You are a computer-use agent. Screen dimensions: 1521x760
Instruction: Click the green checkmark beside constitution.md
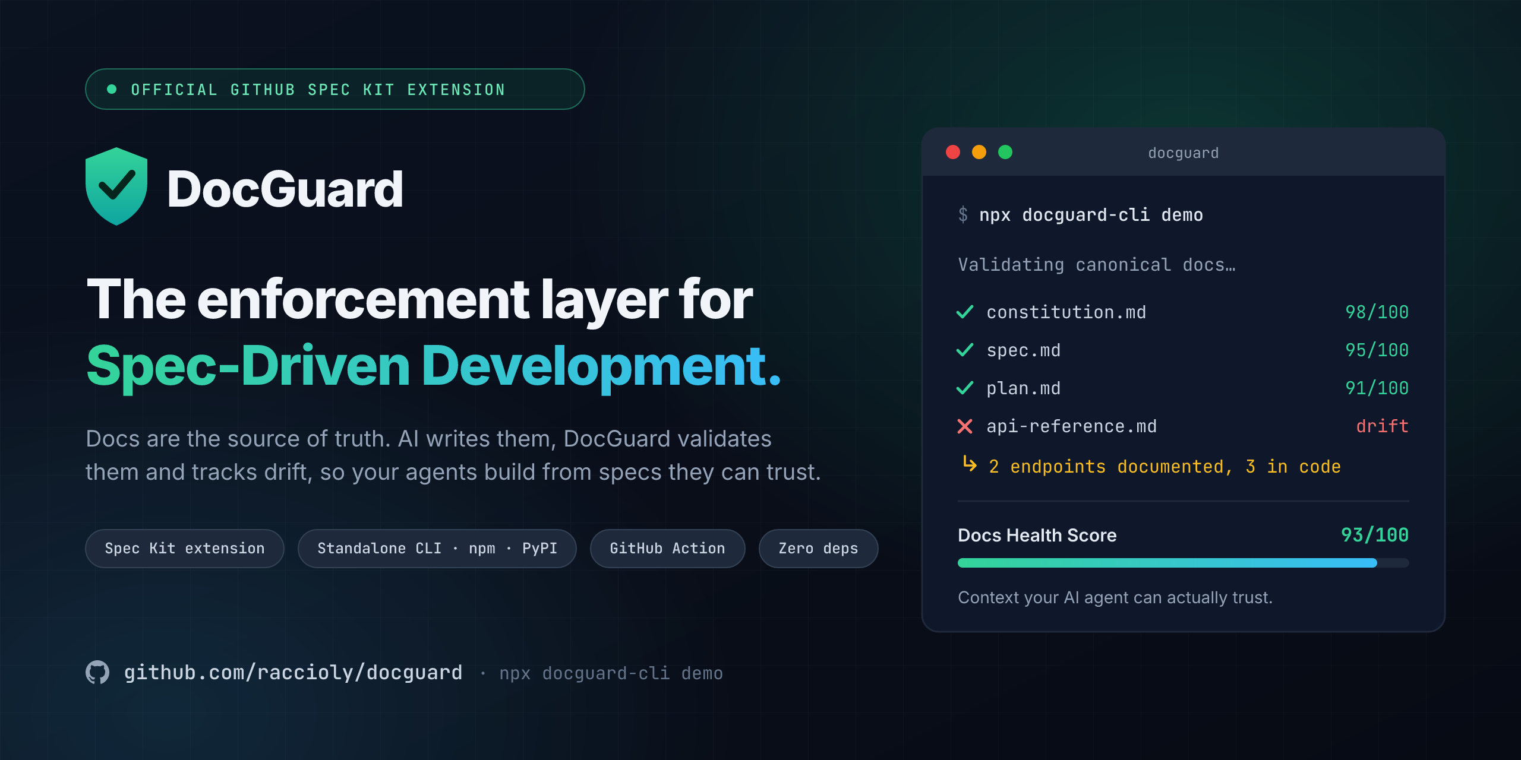coord(965,312)
